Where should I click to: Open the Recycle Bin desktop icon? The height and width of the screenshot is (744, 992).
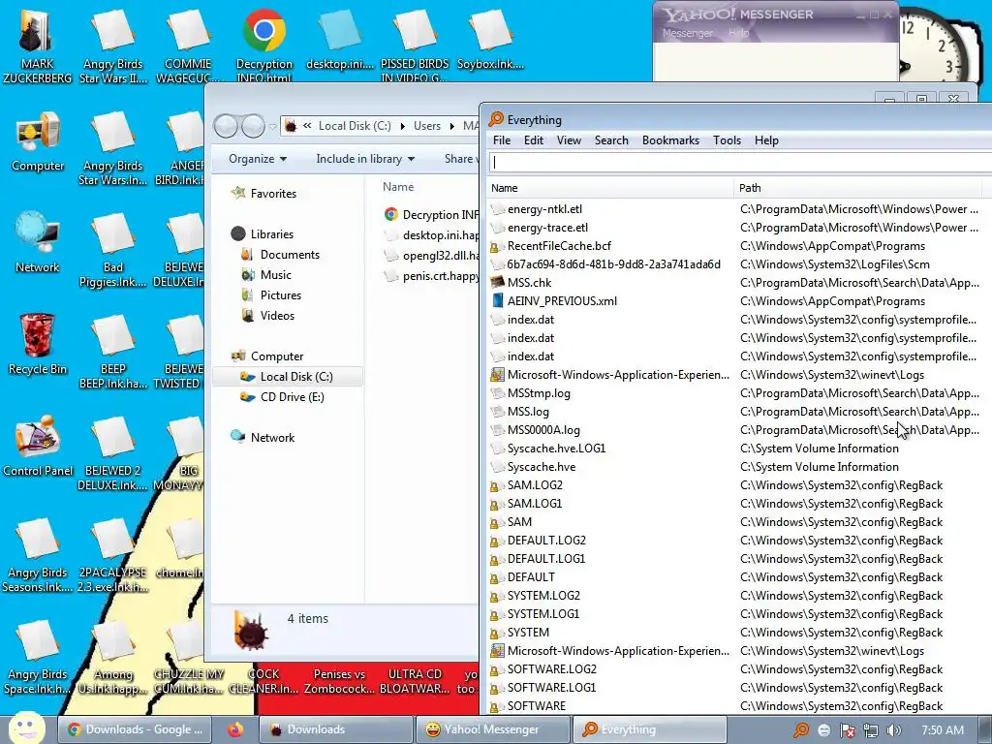point(37,345)
